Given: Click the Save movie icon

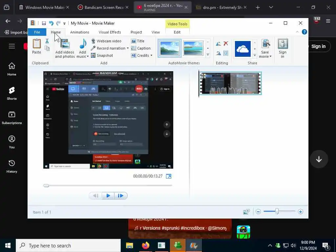Looking at the screenshot, I should (x=265, y=44).
